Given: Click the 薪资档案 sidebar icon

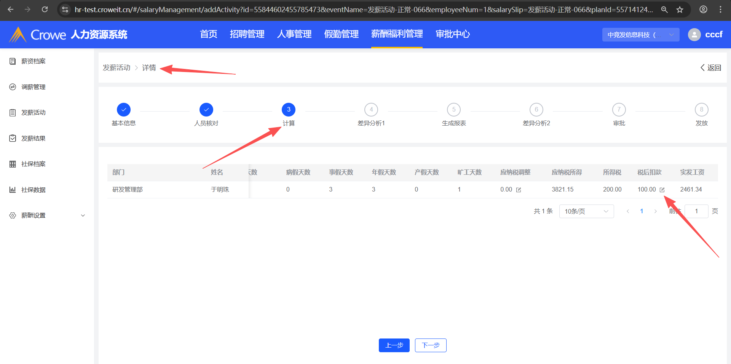Looking at the screenshot, I should [13, 61].
